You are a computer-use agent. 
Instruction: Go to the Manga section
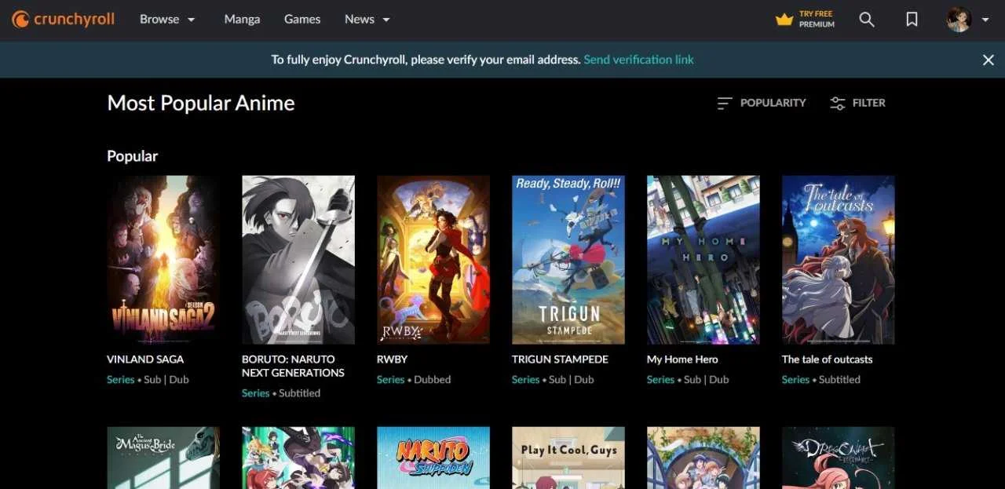[242, 20]
